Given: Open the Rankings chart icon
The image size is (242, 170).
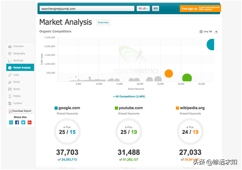Looking at the screenshot, I should [x=10, y=61].
